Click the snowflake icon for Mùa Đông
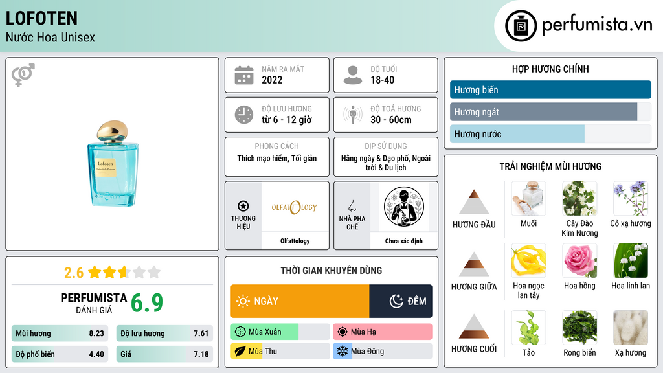Viewport: 663px width, 373px height. (343, 352)
